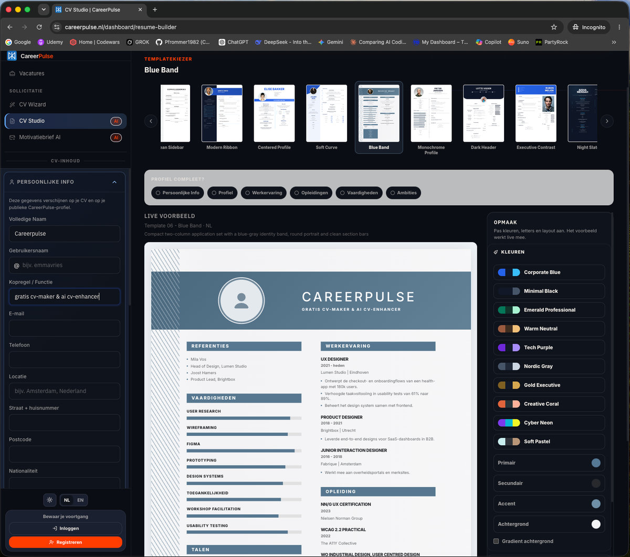
Task: Open a new browser tab with plus icon
Action: pyautogui.click(x=155, y=9)
